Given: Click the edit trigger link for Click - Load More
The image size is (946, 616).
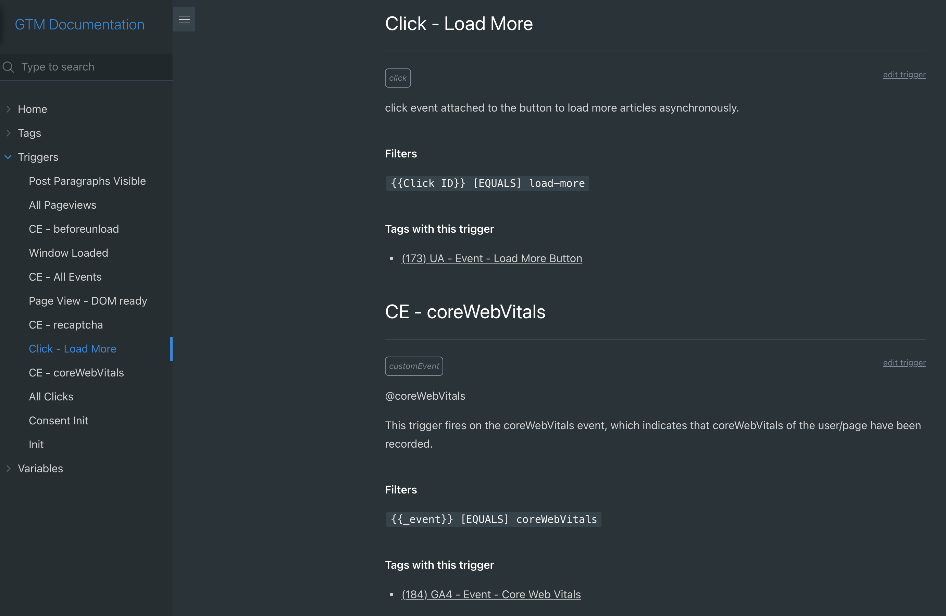Looking at the screenshot, I should coord(904,75).
